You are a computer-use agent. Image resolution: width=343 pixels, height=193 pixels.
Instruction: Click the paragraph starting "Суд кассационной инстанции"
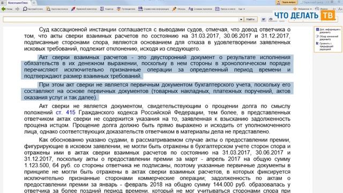click(x=157, y=39)
